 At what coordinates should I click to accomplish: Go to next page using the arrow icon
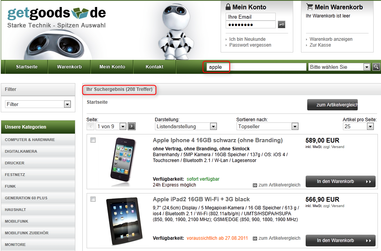tap(131, 126)
